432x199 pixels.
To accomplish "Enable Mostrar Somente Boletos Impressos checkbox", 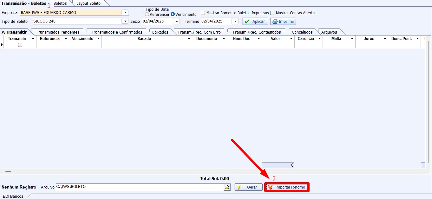I will (x=203, y=13).
